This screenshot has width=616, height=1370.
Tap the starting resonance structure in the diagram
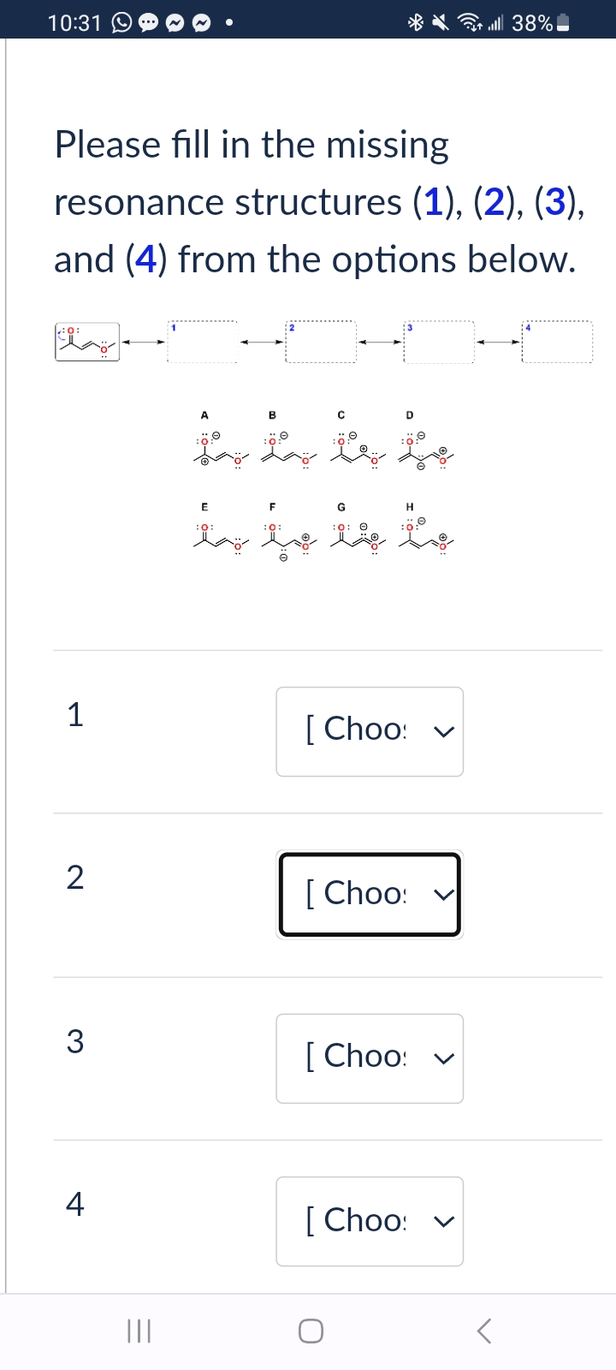[86, 341]
